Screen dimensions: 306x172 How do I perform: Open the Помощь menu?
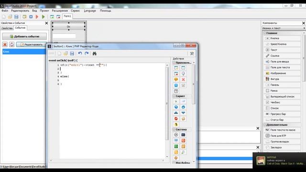click(x=105, y=11)
